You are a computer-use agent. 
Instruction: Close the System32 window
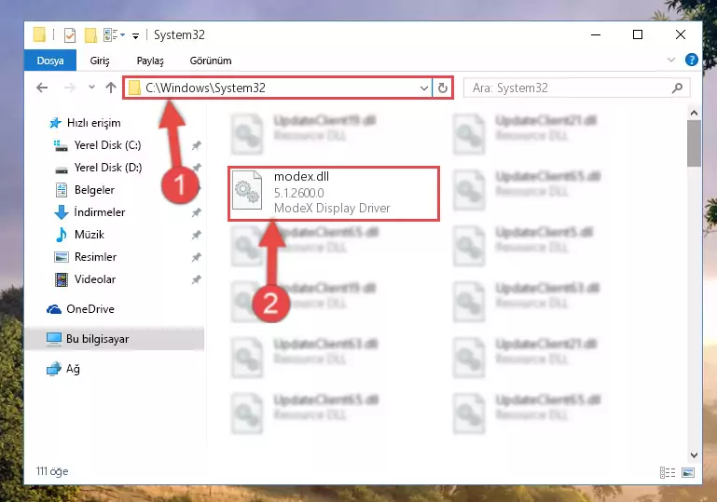(681, 35)
